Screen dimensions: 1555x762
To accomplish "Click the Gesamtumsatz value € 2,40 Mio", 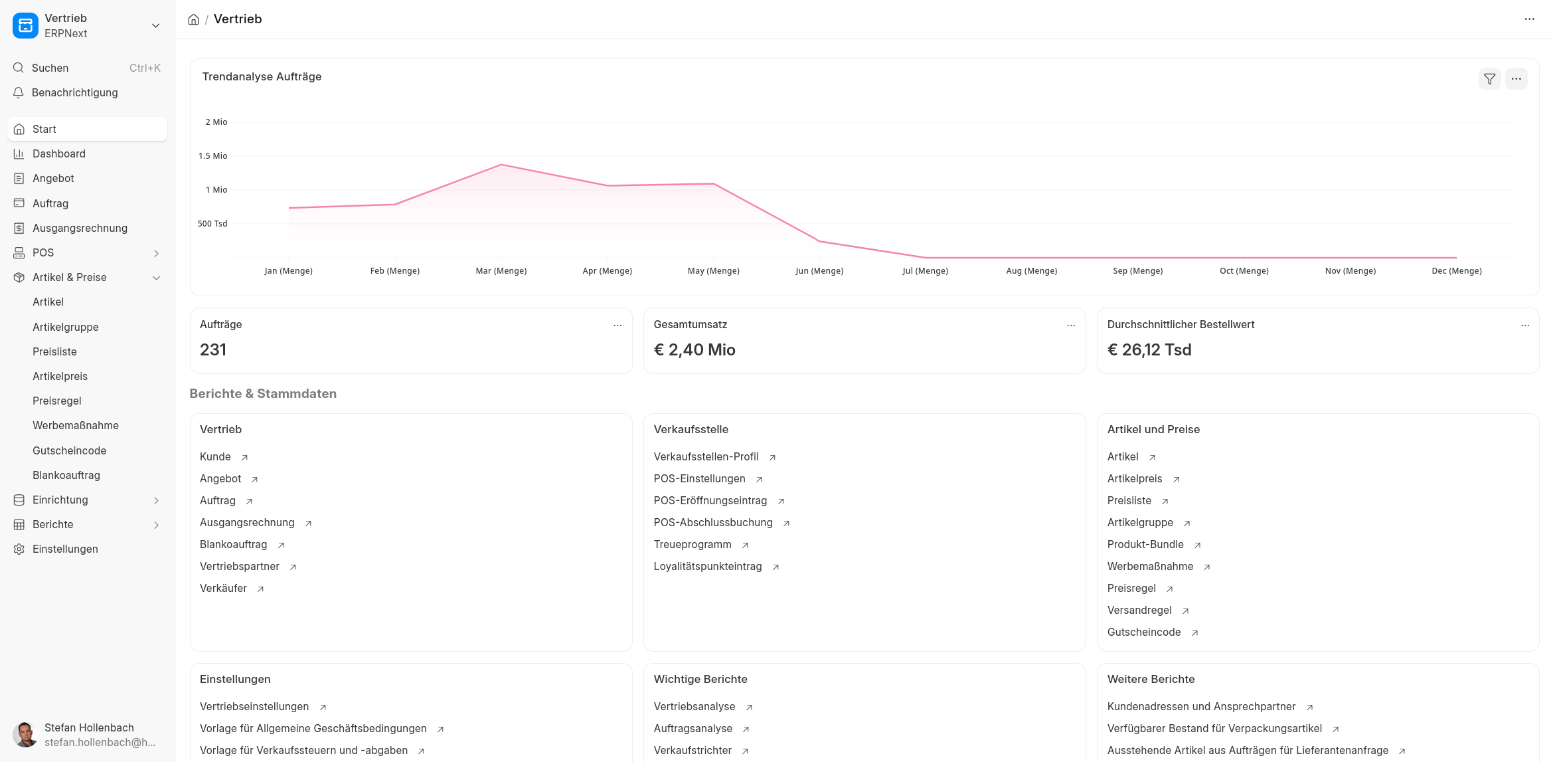I will [695, 350].
